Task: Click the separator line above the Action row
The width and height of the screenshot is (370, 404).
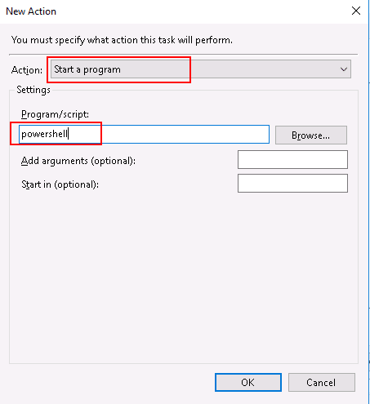Action: click(183, 55)
